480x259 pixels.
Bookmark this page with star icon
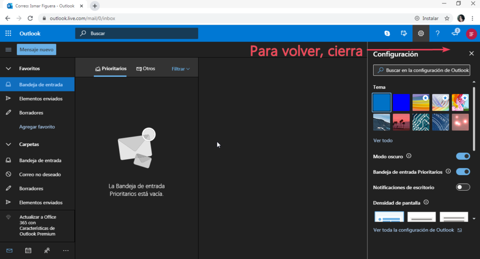click(447, 18)
